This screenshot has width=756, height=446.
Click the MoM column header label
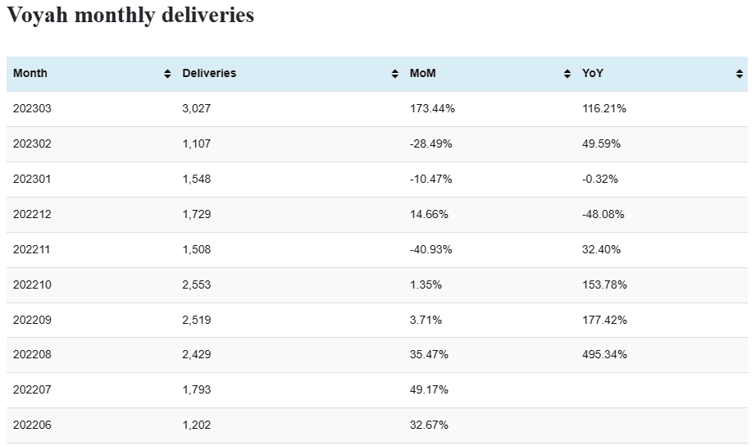pos(423,74)
